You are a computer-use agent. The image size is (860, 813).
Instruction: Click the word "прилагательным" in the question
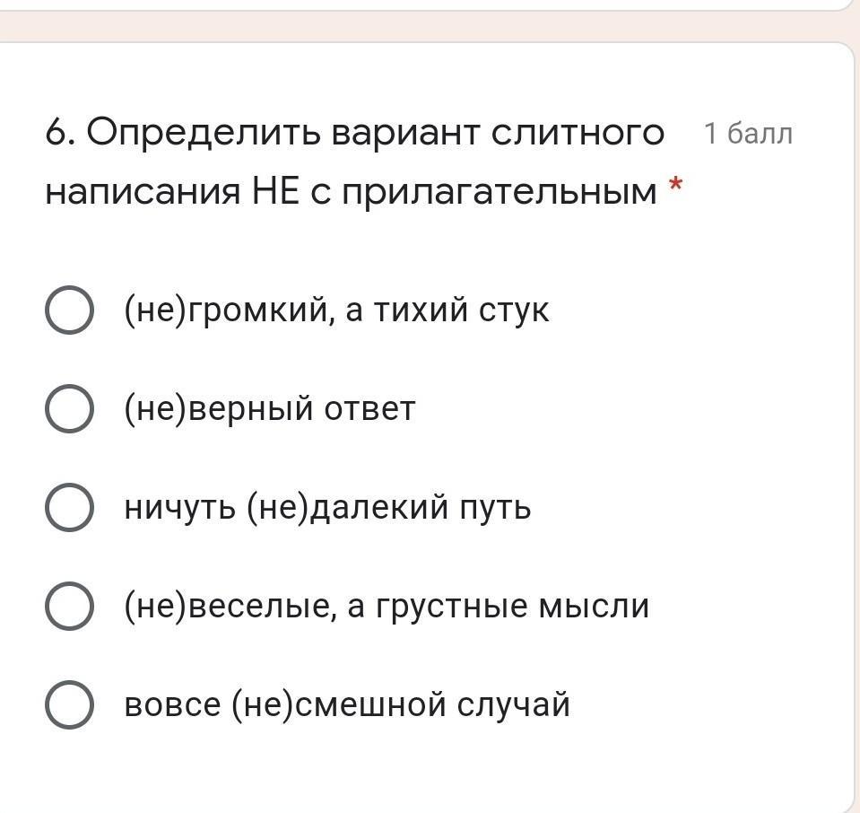coord(499,191)
